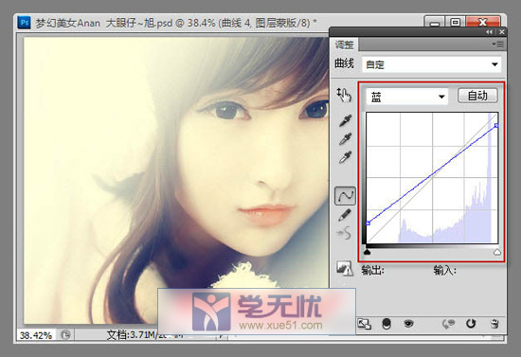Pick the gray point eyedropper
Image resolution: width=521 pixels, height=357 pixels.
point(345,139)
